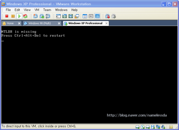Minimize the VMware Workstation window
This screenshot has height=130, width=179.
pos(163,4)
